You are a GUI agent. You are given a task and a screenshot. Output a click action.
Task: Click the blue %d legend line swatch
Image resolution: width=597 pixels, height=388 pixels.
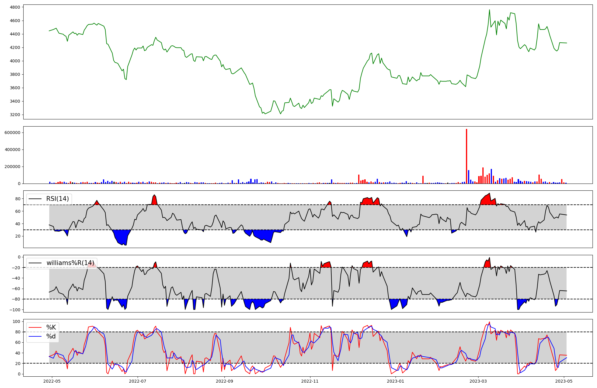[x=35, y=336]
